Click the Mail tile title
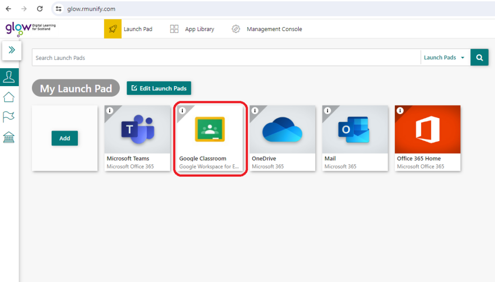The image size is (495, 282). tap(330, 159)
